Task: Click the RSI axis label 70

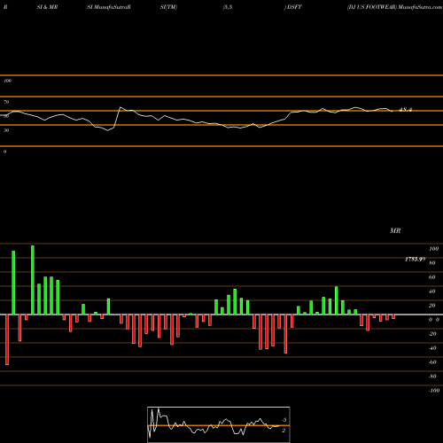Action: [x=6, y=102]
